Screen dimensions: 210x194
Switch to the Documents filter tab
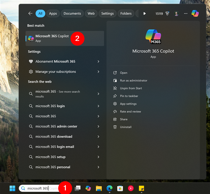(72, 13)
